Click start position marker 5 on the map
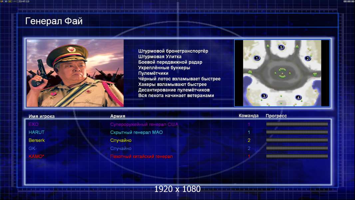This screenshot has height=200, width=355. 281,47
